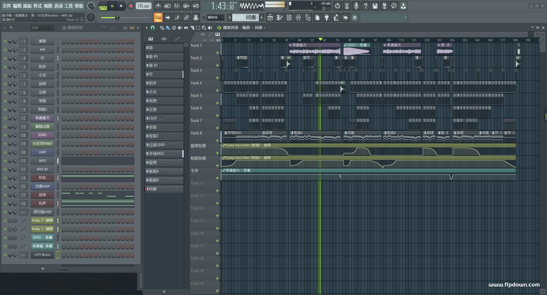Click the DJ王华REMIX channel button
The image size is (547, 295).
click(42, 144)
